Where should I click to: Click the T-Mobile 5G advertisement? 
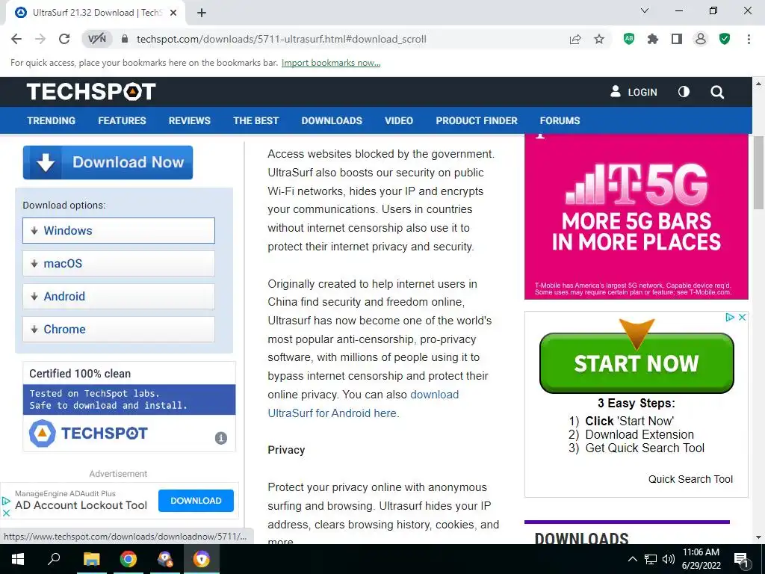[637, 216]
